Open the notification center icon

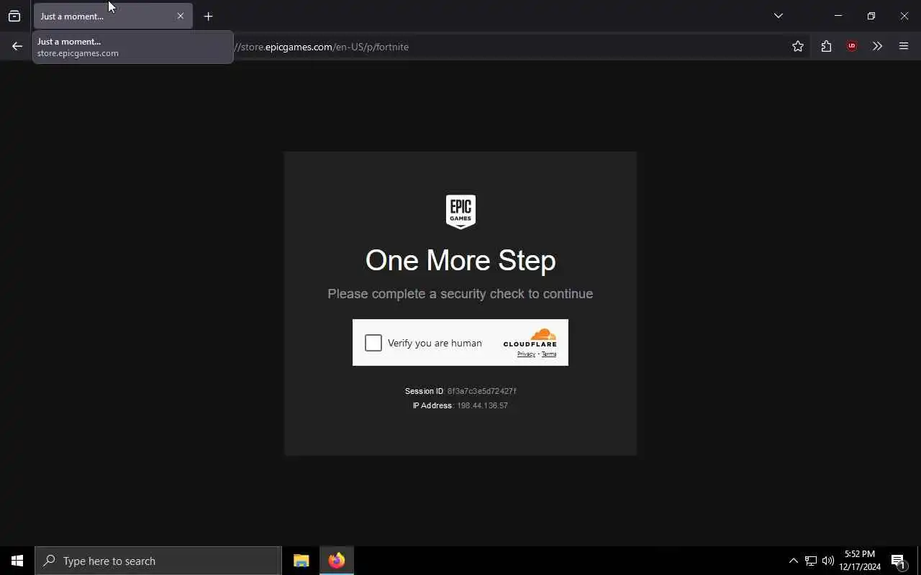click(x=898, y=561)
